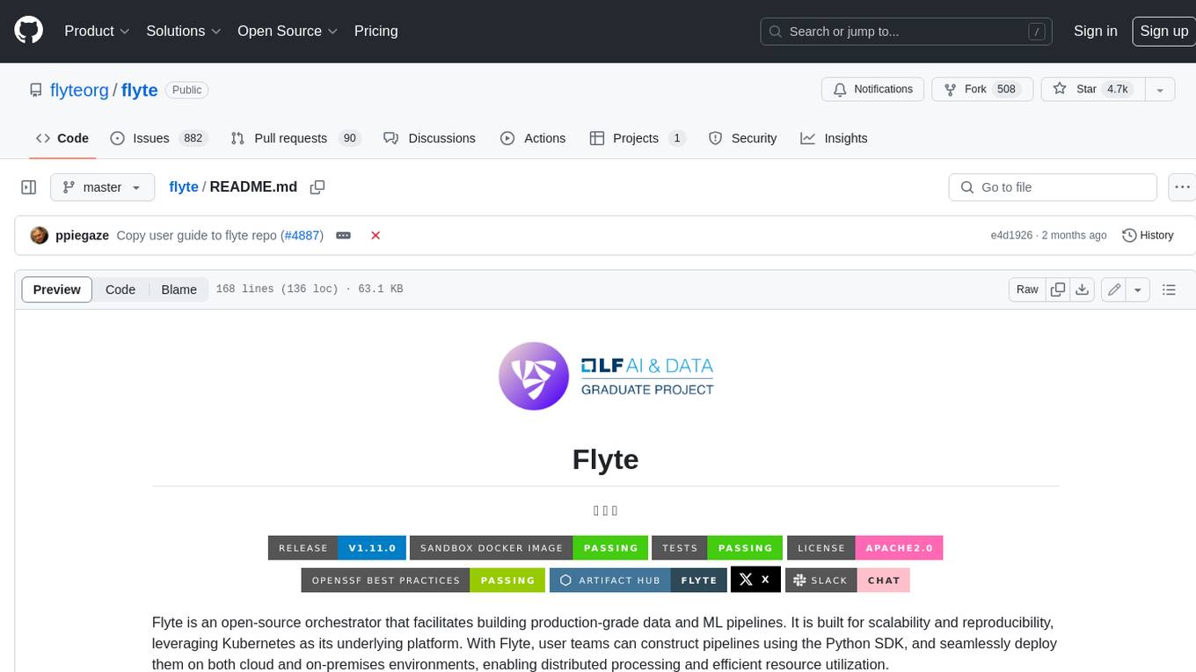Open the master branch selector

click(102, 187)
